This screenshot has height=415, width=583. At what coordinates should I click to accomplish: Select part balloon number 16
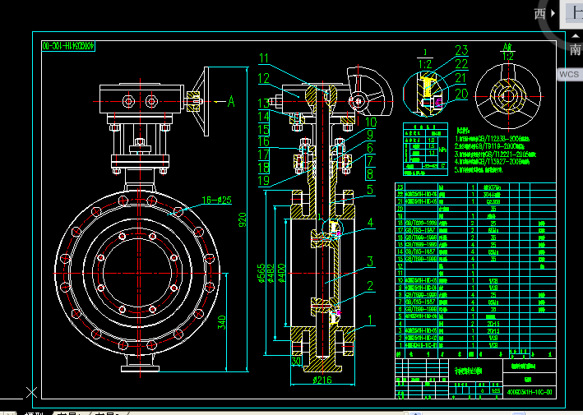pyautogui.click(x=264, y=141)
